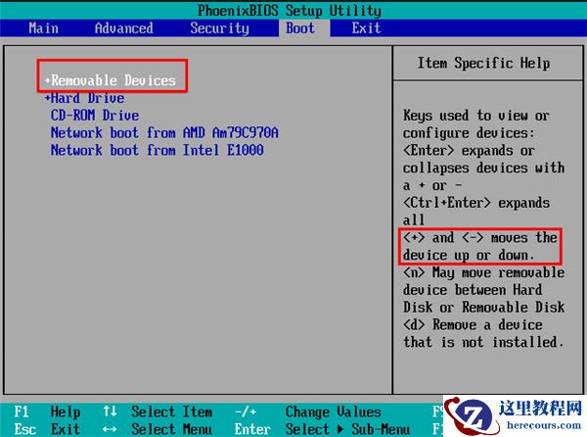The height and width of the screenshot is (437, 587).
Task: Click the Enter Select Sub-Menu hint
Action: point(322,429)
